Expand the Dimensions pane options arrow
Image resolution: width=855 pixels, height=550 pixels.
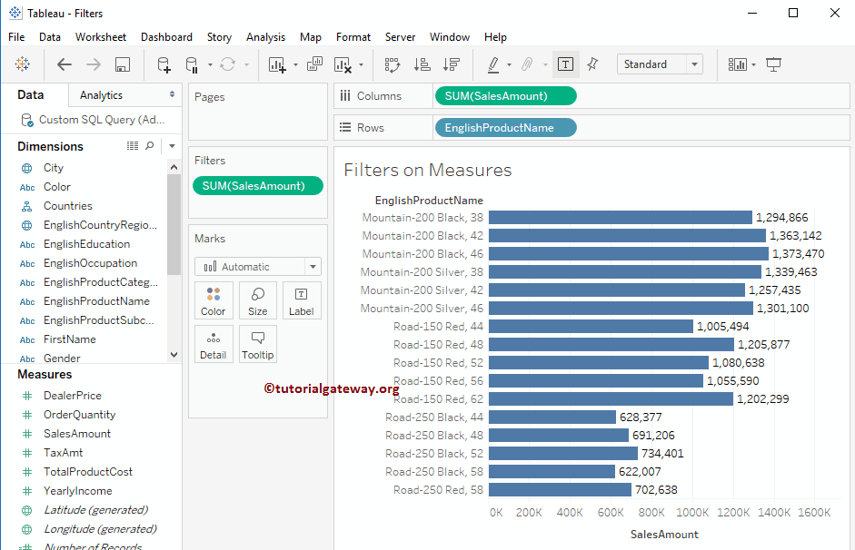click(172, 146)
